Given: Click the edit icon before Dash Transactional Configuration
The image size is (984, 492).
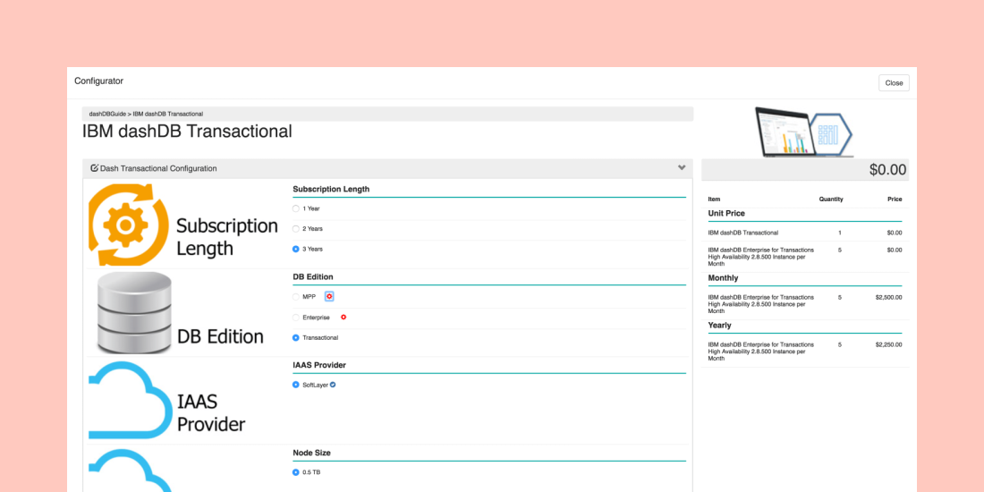Looking at the screenshot, I should pyautogui.click(x=94, y=168).
